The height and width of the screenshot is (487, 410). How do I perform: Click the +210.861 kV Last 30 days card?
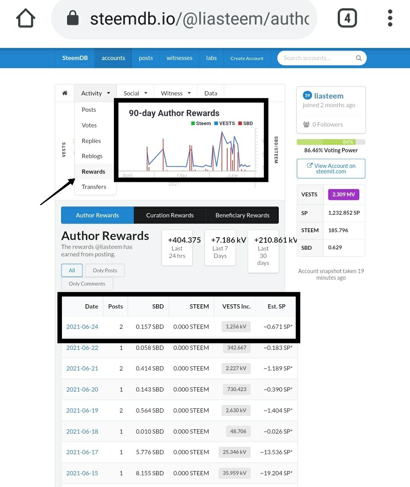[x=263, y=251]
